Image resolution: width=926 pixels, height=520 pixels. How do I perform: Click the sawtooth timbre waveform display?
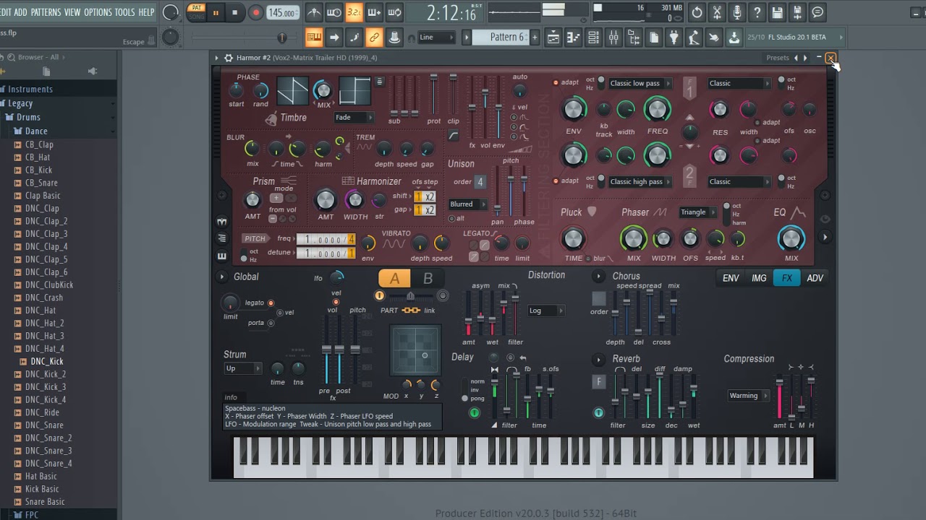[292, 91]
